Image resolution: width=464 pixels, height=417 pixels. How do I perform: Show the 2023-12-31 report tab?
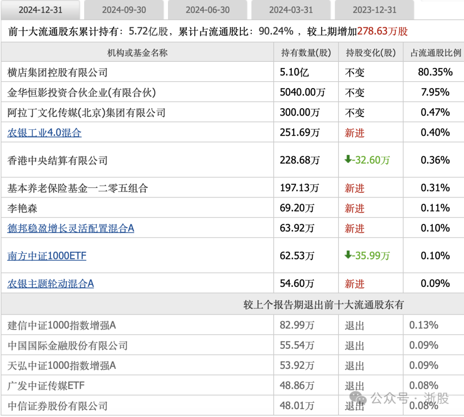coord(374,10)
